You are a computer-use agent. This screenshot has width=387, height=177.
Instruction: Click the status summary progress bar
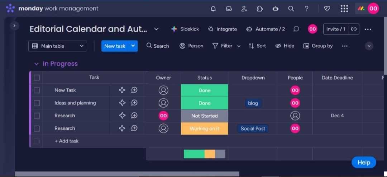(205, 154)
